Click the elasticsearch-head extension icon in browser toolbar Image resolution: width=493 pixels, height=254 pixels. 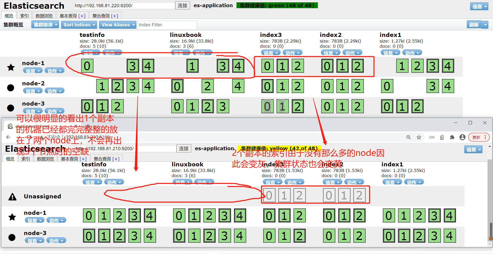click(x=442, y=137)
